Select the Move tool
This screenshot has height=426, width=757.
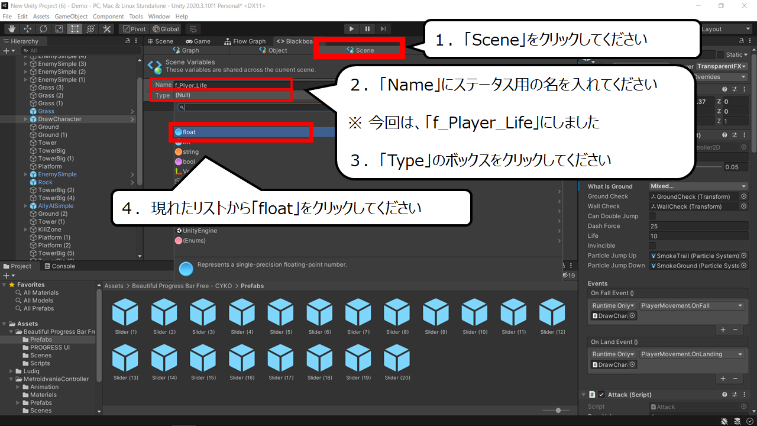pos(27,28)
